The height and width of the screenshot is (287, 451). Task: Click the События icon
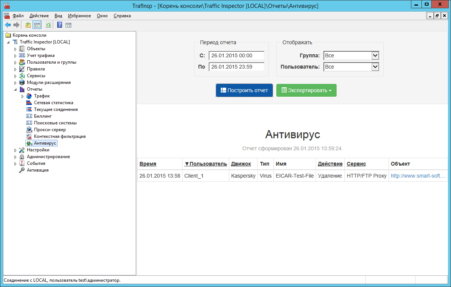(x=22, y=163)
